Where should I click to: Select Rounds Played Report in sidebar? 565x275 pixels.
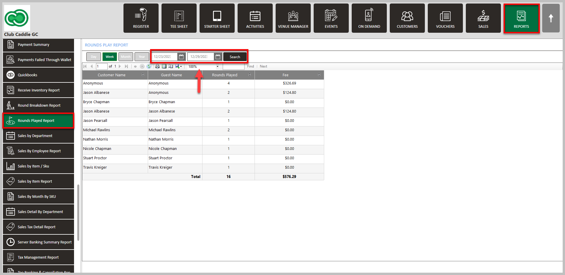pyautogui.click(x=38, y=121)
